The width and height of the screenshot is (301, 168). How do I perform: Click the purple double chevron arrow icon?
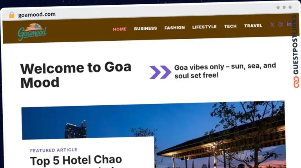160,72
